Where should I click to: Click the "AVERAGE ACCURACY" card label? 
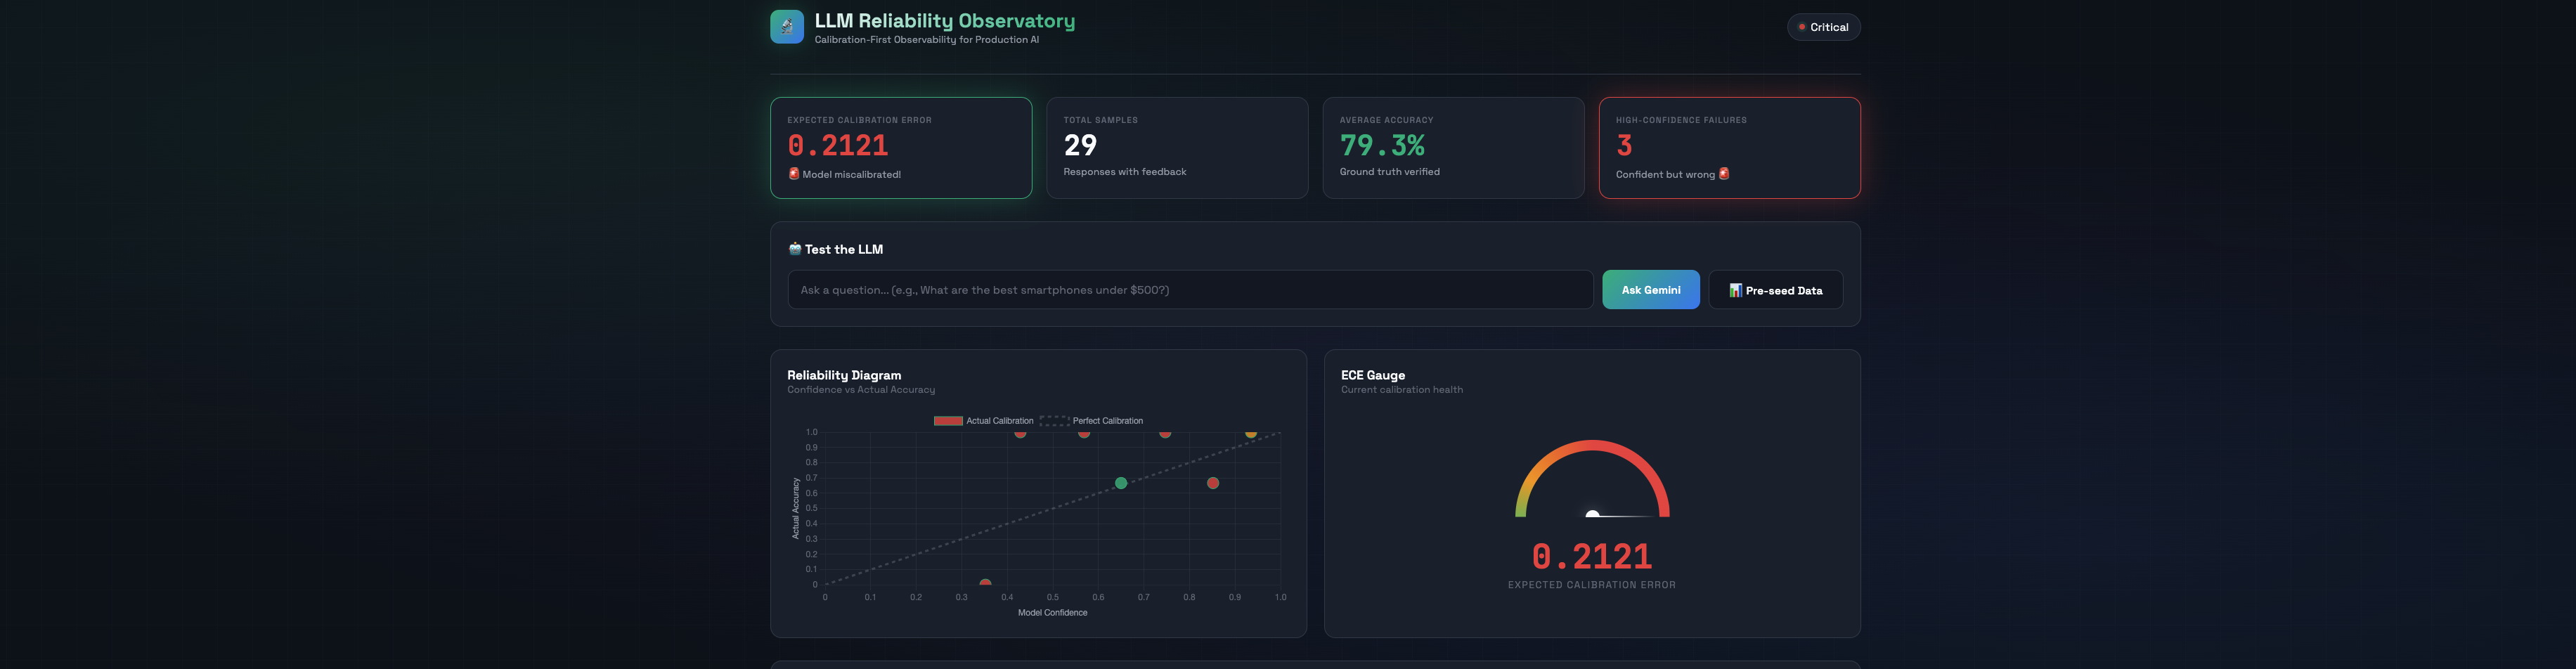1387,120
